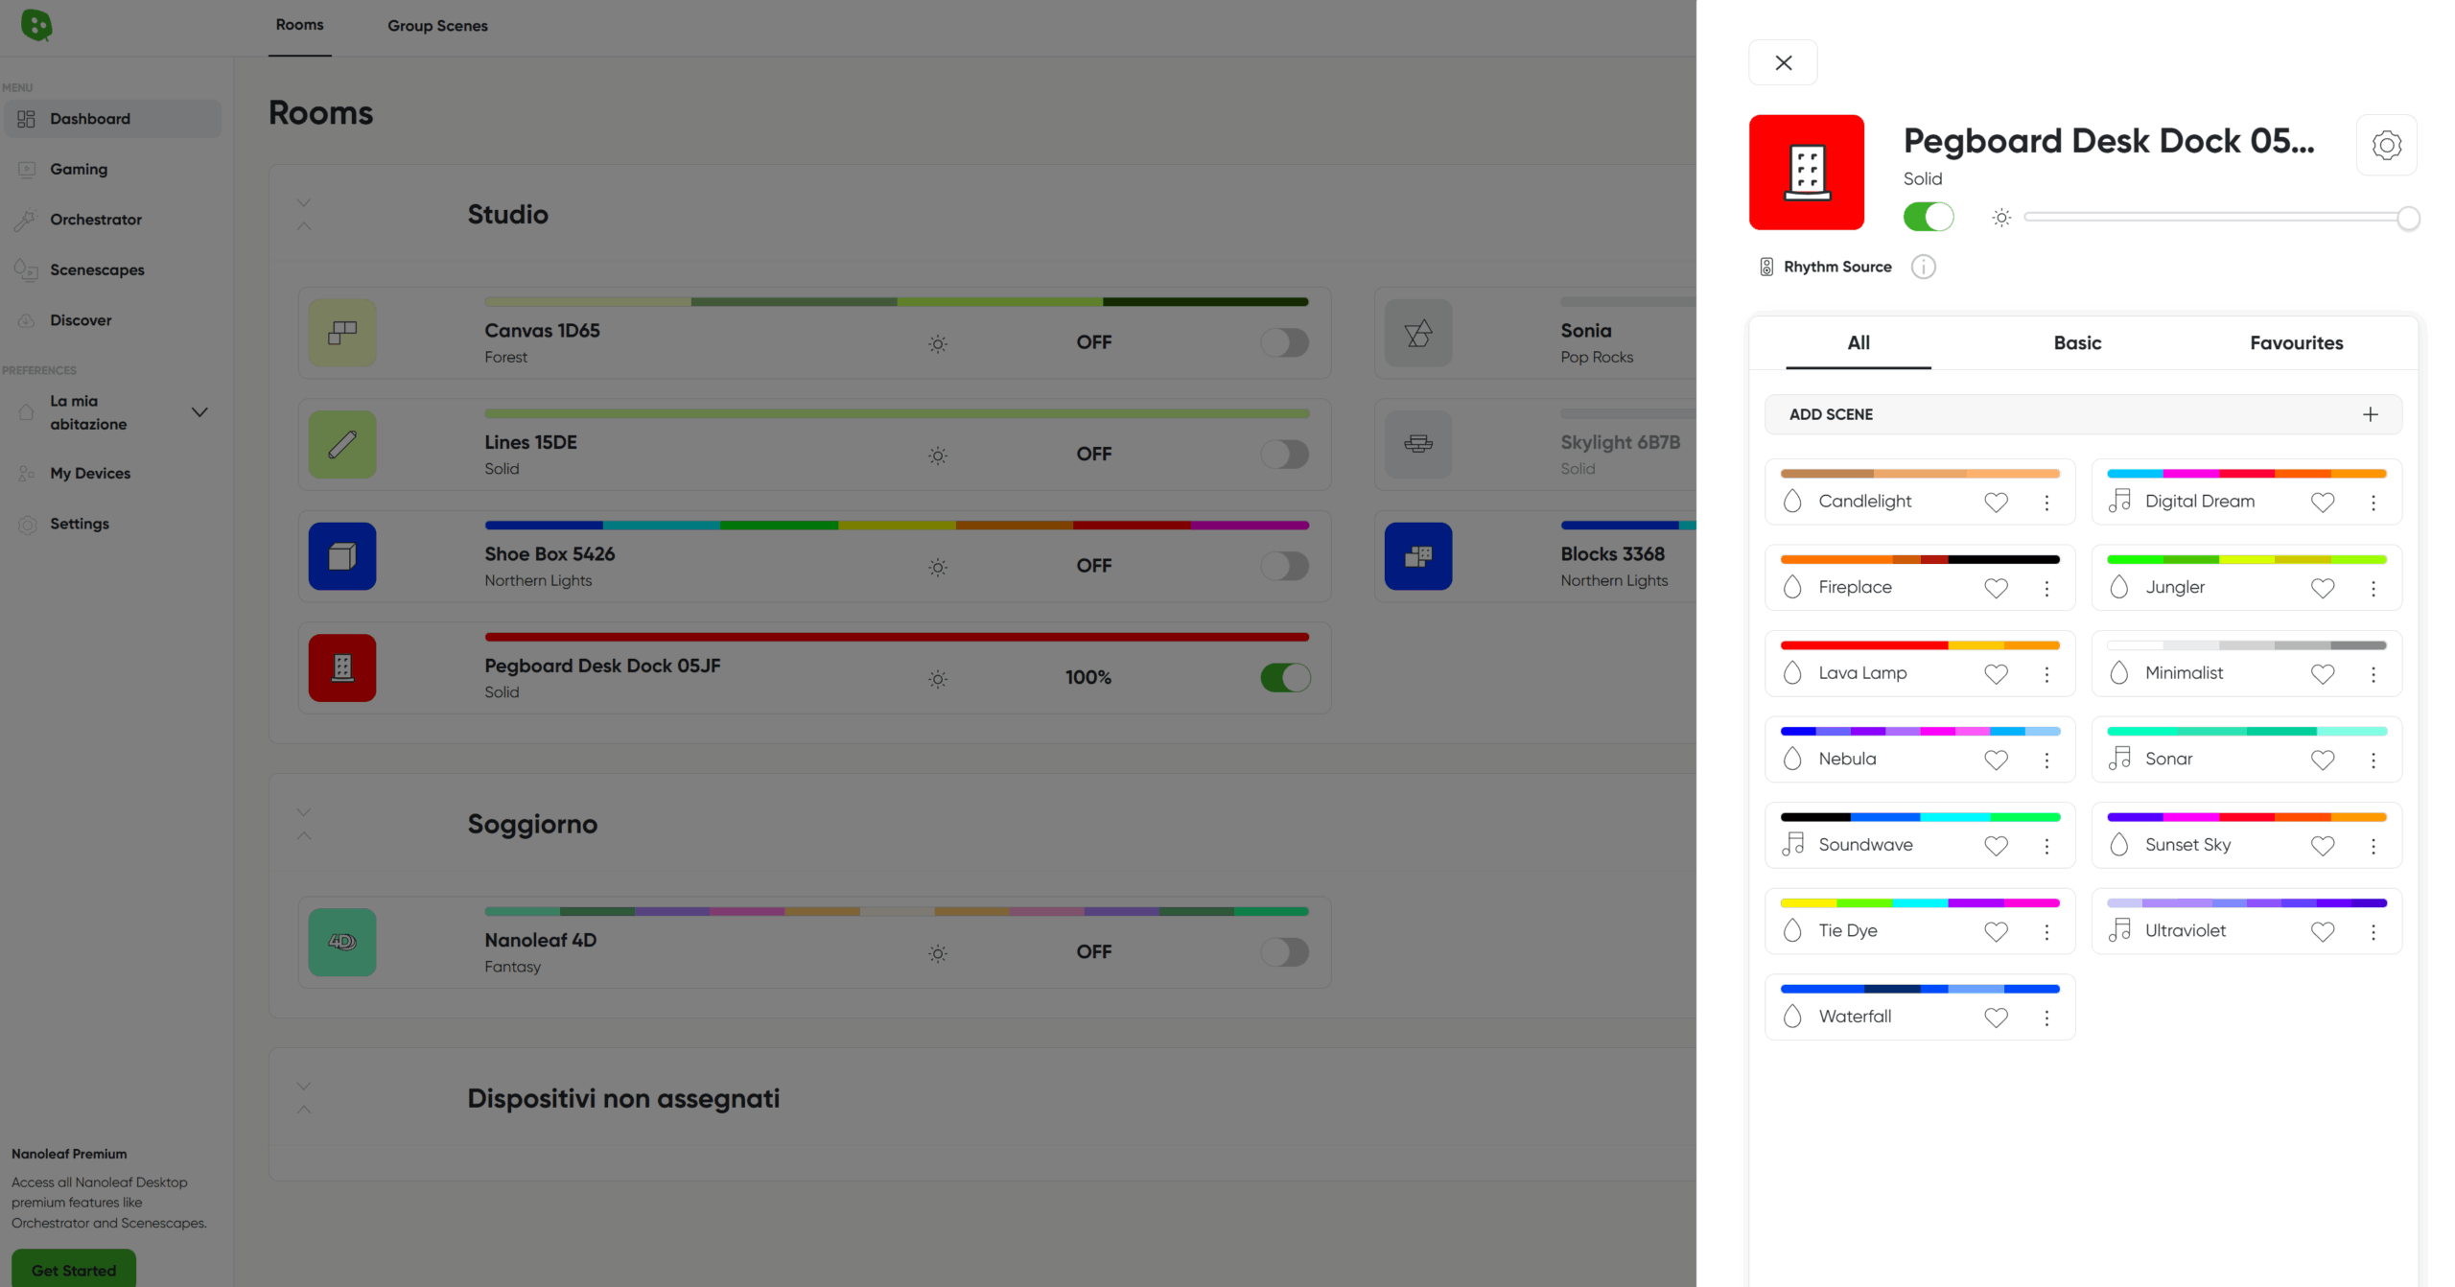The width and height of the screenshot is (2455, 1287).
Task: Favourite the Waterfall scene
Action: (1996, 1017)
